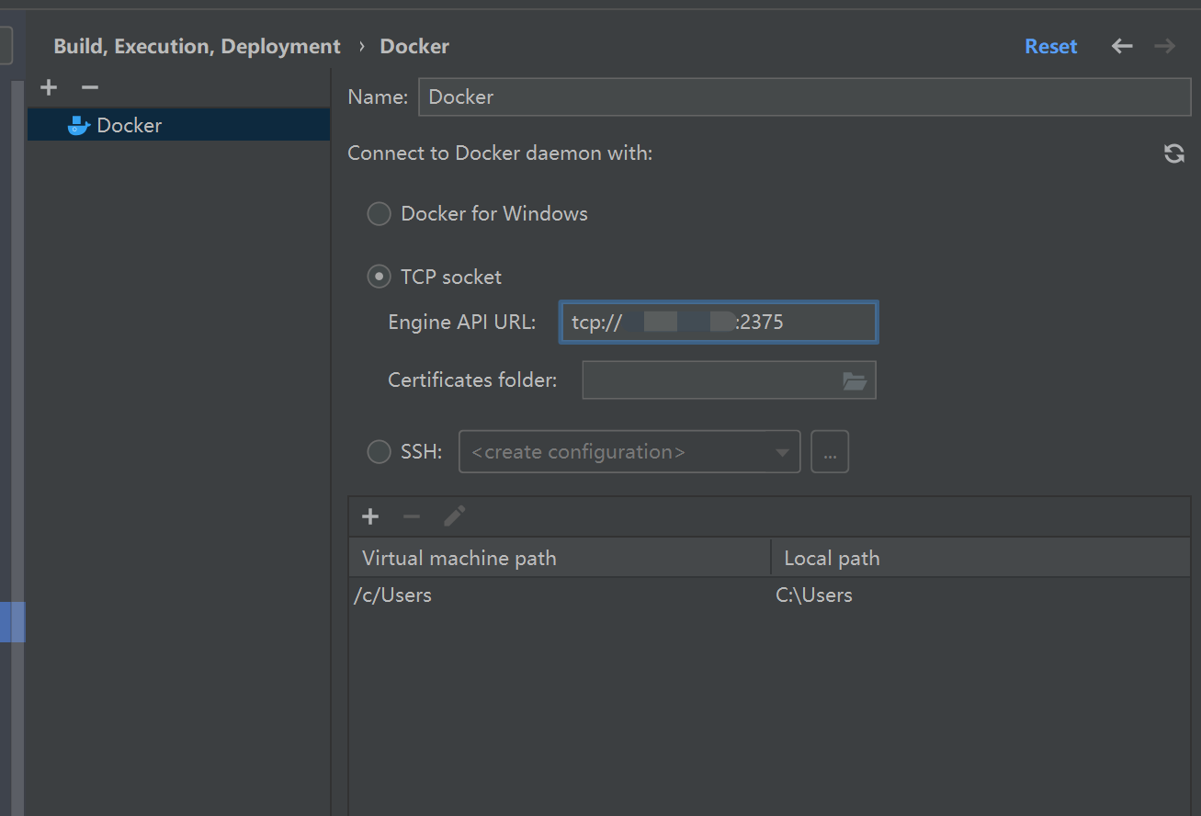Open SSH configurations with the ellipsis button
The height and width of the screenshot is (816, 1201).
(830, 452)
